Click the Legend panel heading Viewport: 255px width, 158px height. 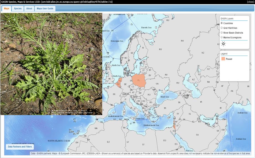[x=224, y=54]
